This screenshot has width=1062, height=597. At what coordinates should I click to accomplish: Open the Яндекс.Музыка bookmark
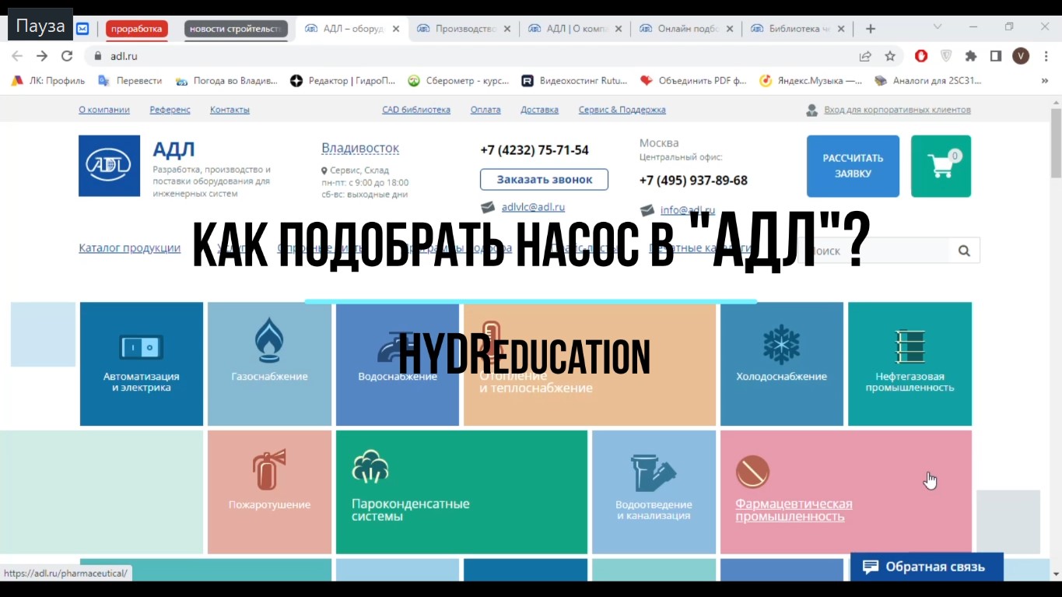coord(811,80)
